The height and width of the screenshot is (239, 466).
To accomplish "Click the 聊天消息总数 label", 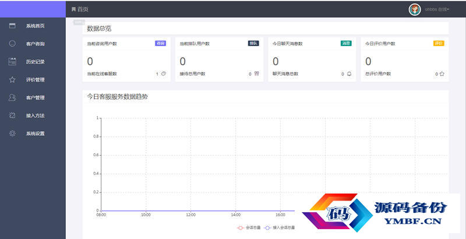I will pyautogui.click(x=285, y=74).
